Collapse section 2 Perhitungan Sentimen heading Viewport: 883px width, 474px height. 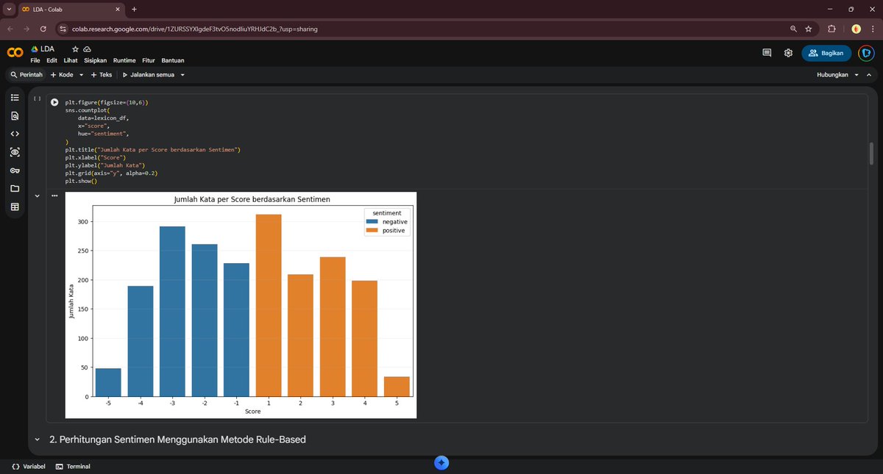[x=37, y=439]
